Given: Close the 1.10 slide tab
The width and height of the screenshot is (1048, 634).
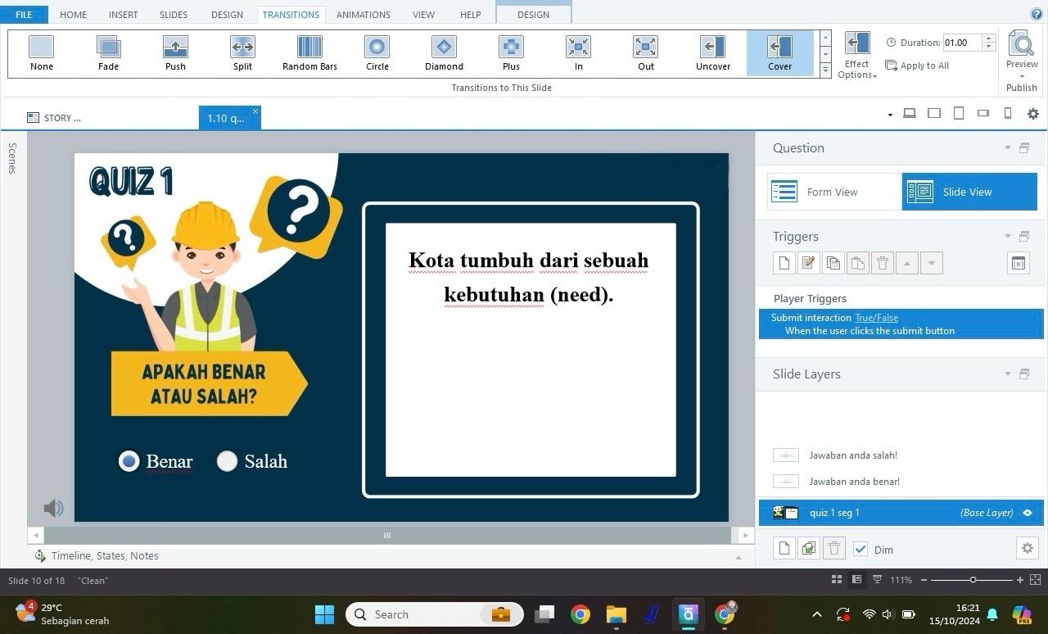Looking at the screenshot, I should pos(255,111).
